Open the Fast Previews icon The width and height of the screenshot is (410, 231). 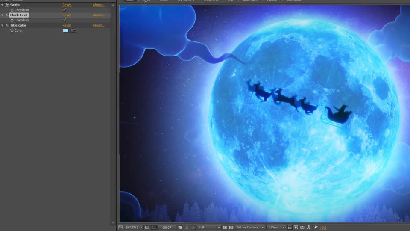coord(296,227)
